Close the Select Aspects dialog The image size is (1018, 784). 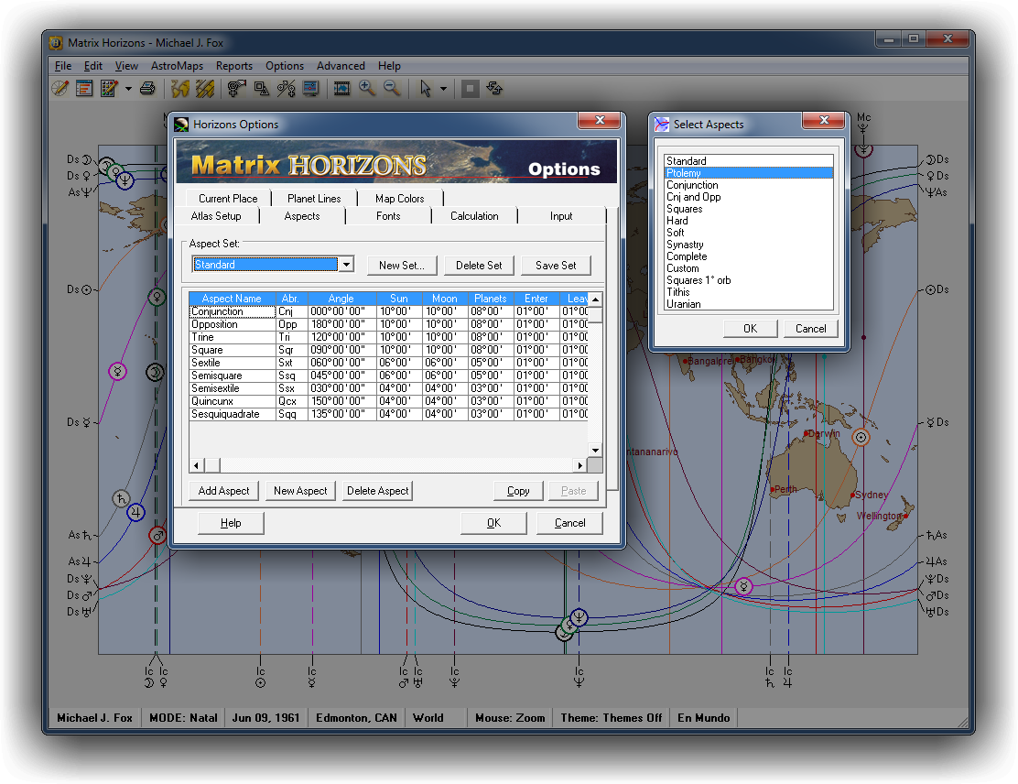(x=824, y=120)
